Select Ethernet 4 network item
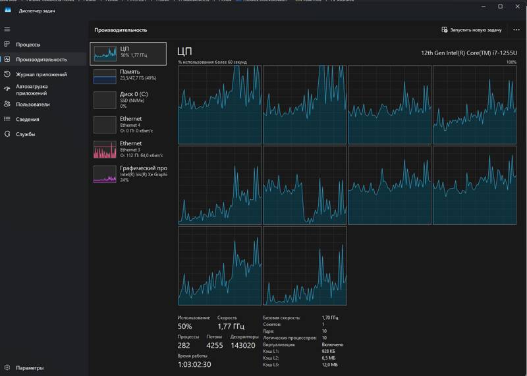 130,124
